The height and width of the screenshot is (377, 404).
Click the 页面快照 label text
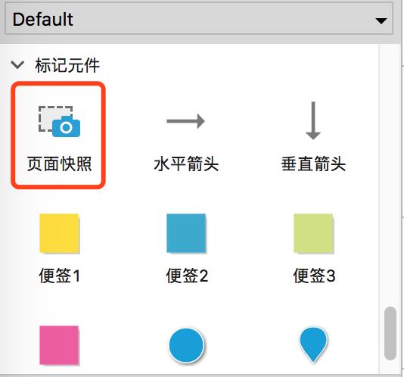[59, 164]
